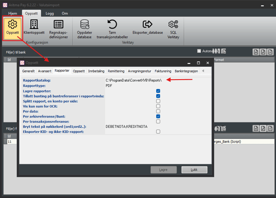This screenshot has height=198, width=276.
Task: Toggle Eksporter KID- og ikke-KID-rapport checkbox
Action: tap(158, 132)
